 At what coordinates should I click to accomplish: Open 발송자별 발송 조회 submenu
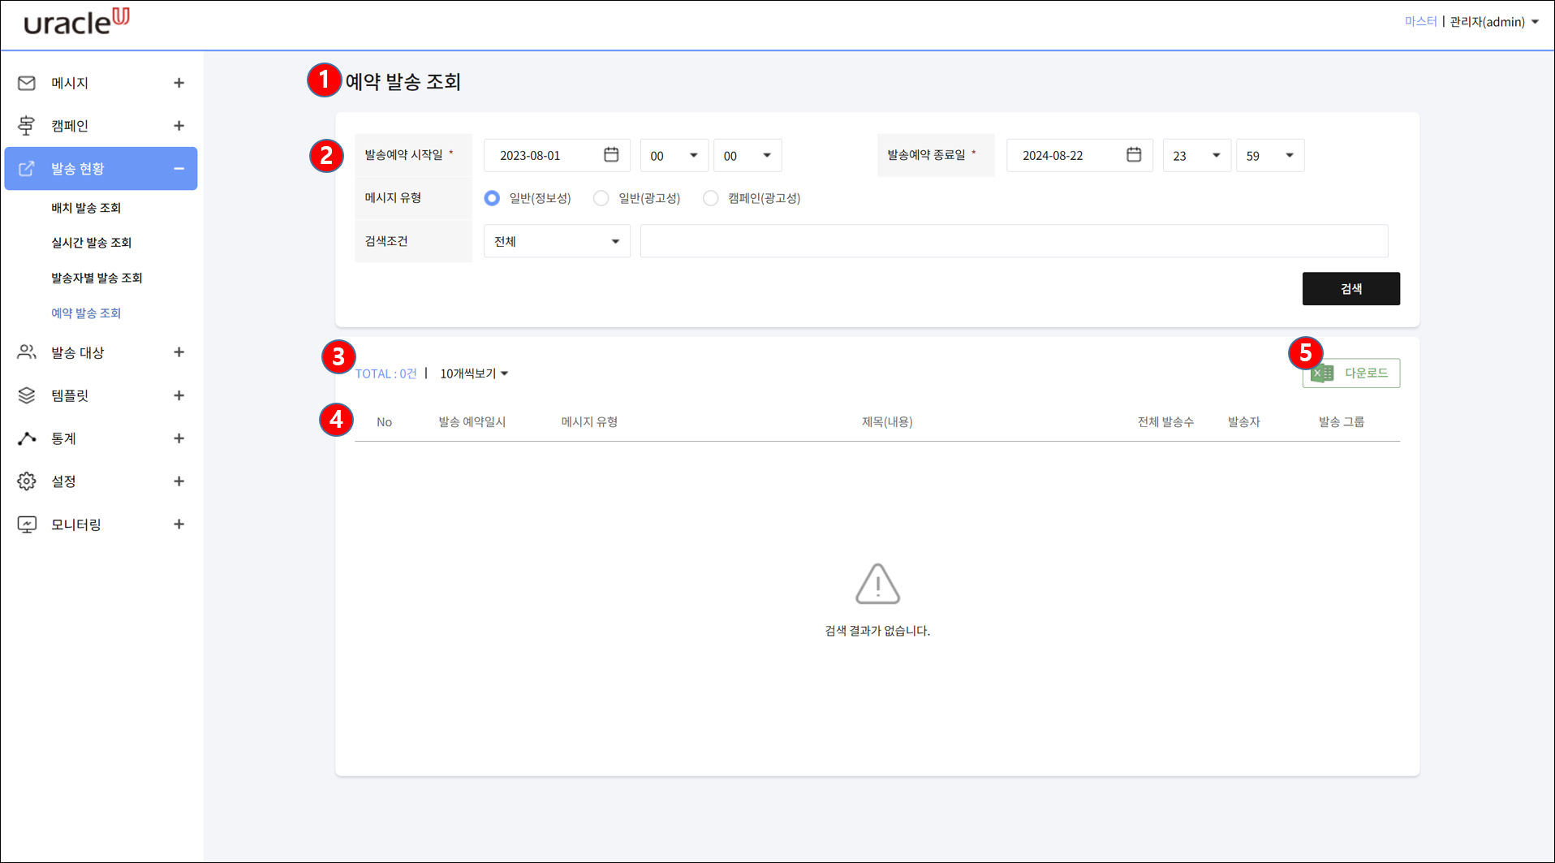[97, 278]
